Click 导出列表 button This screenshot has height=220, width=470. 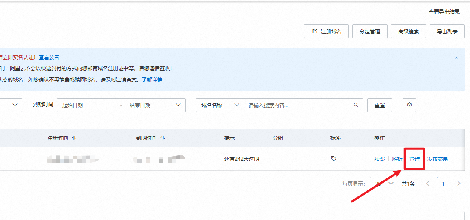coord(447,31)
